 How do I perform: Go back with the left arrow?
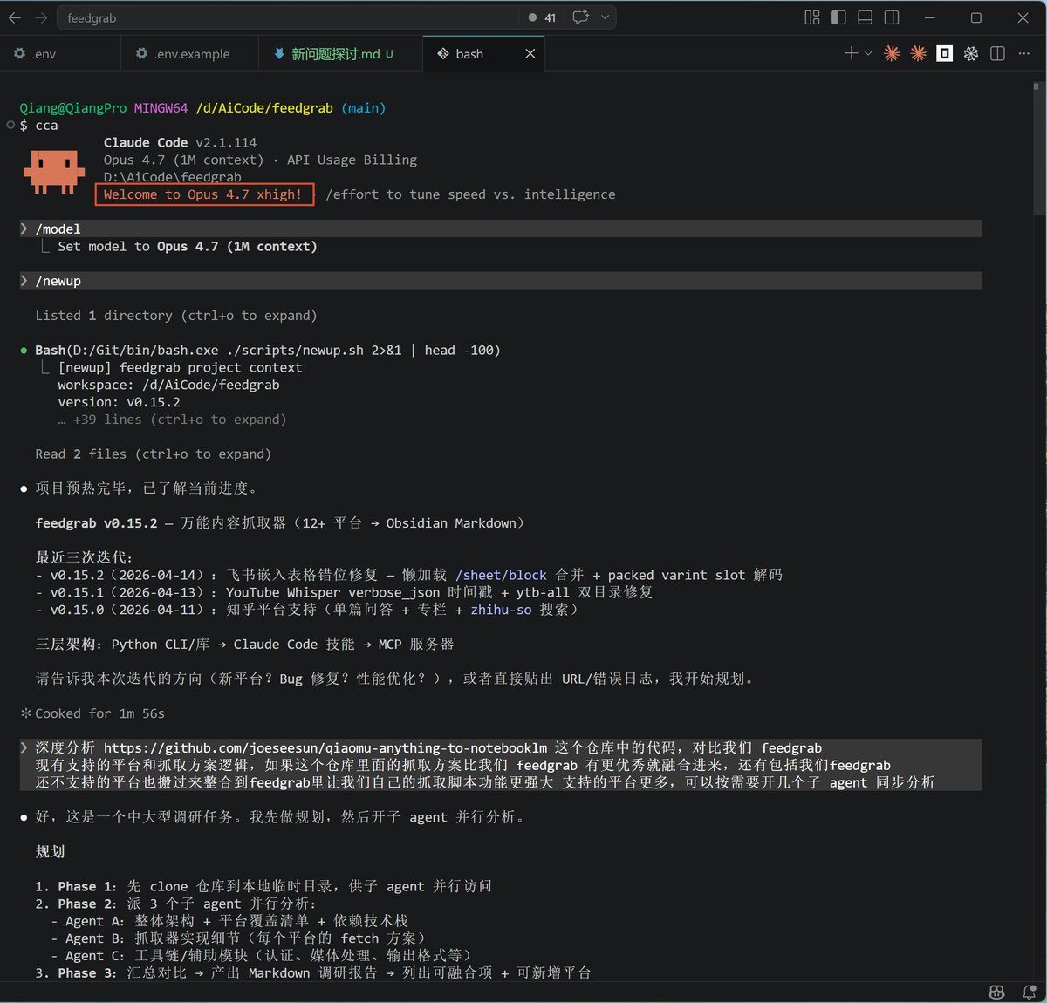[15, 17]
